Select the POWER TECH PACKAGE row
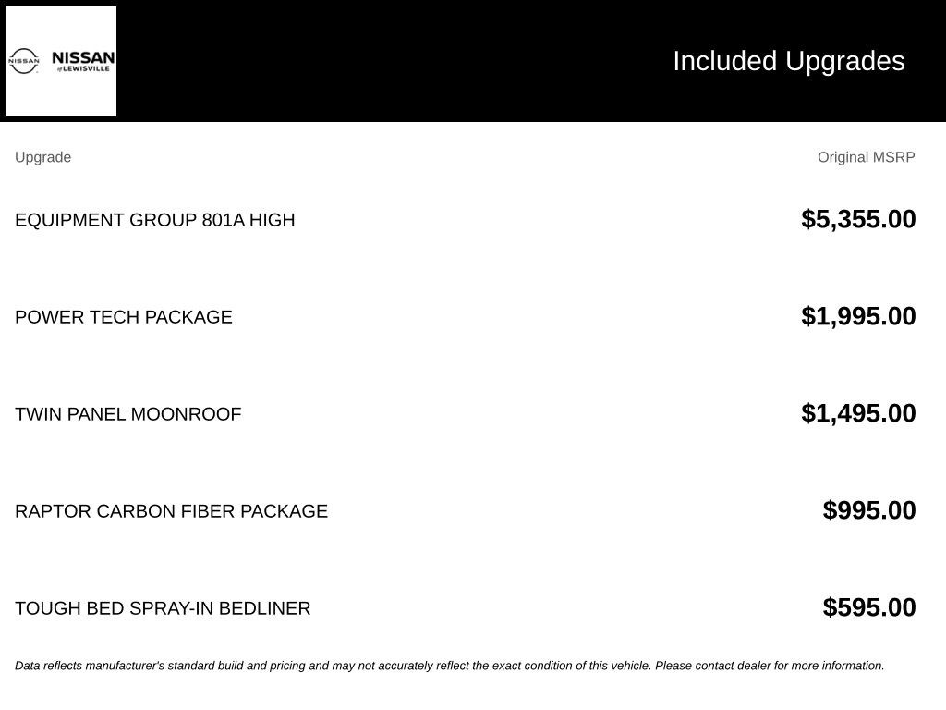Screen dimensions: 946x710 tap(466, 317)
